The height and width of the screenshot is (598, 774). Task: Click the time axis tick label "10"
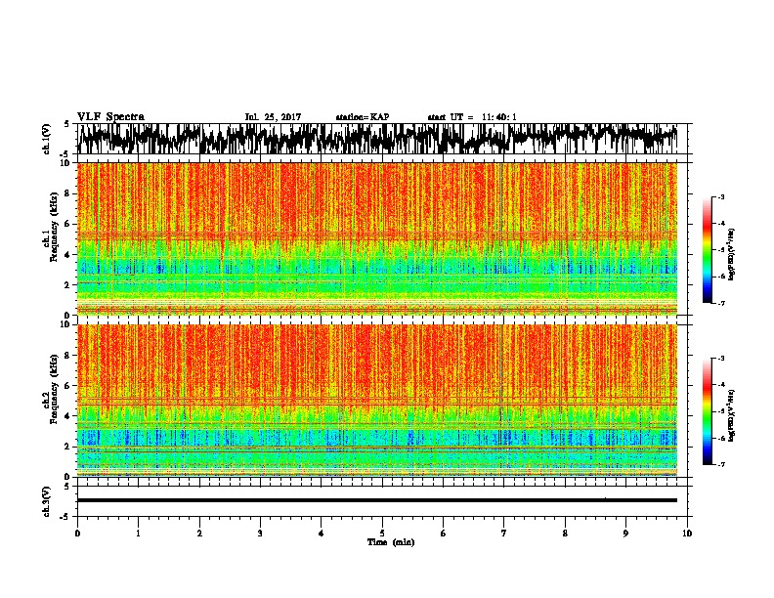(687, 534)
